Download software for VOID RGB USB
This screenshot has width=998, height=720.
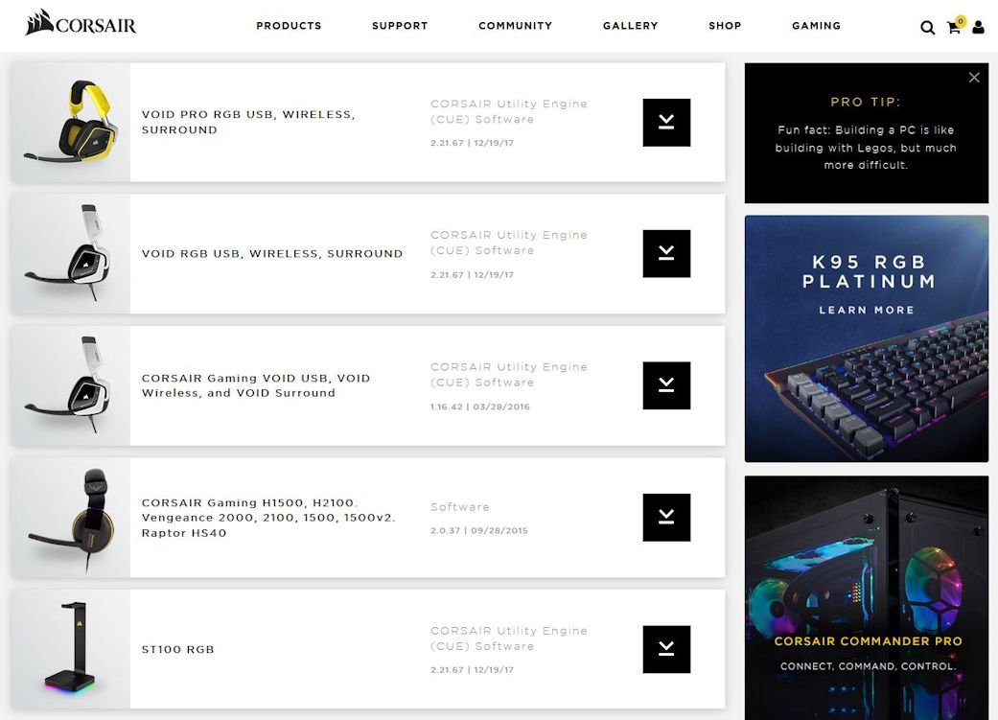tap(666, 253)
